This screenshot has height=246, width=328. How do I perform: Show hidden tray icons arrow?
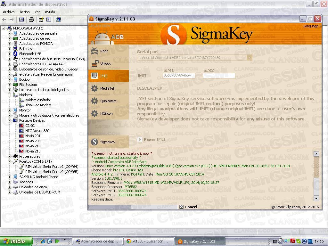(x=281, y=241)
